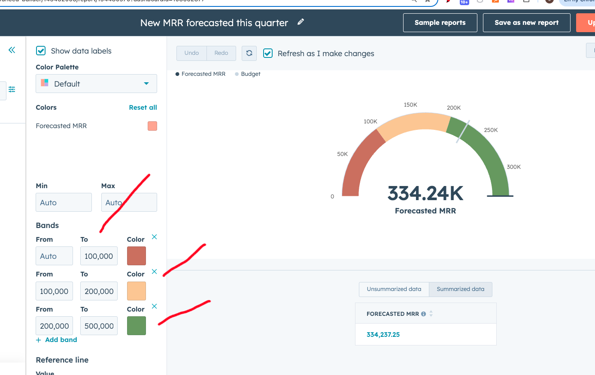Select the Summarized data tab
Image resolution: width=595 pixels, height=375 pixels.
click(x=460, y=289)
